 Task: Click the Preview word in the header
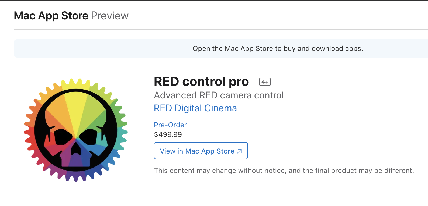[x=110, y=16]
